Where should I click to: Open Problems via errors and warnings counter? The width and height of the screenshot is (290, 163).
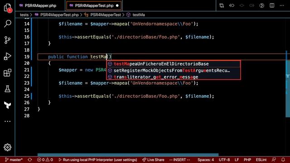(45, 160)
